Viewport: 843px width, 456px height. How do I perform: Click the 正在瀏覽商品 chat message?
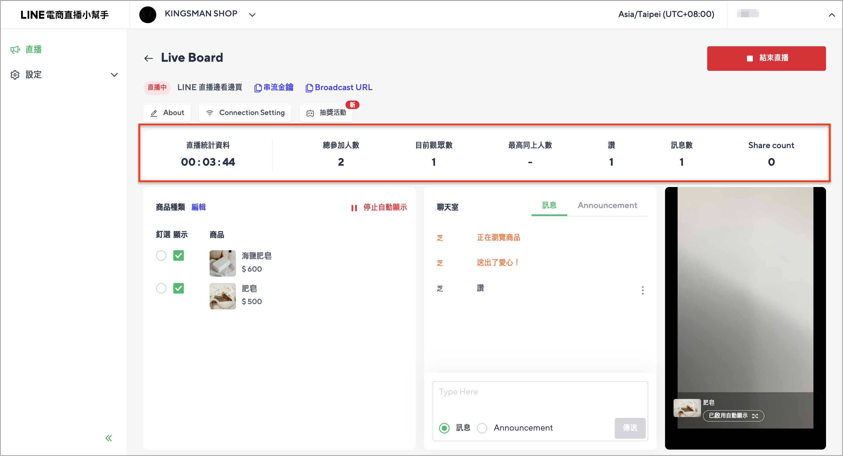coord(498,237)
